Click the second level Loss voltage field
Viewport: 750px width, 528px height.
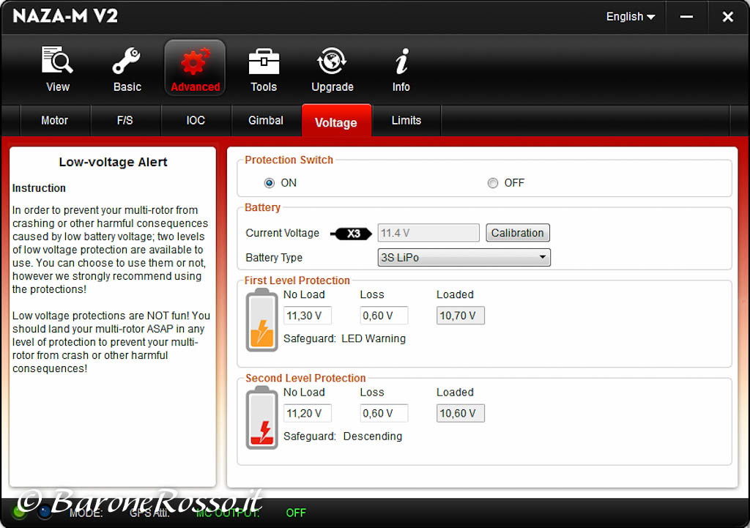384,413
